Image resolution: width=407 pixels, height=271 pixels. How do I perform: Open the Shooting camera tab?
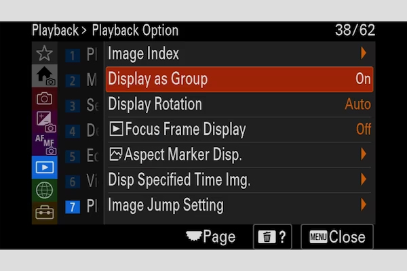coord(44,98)
